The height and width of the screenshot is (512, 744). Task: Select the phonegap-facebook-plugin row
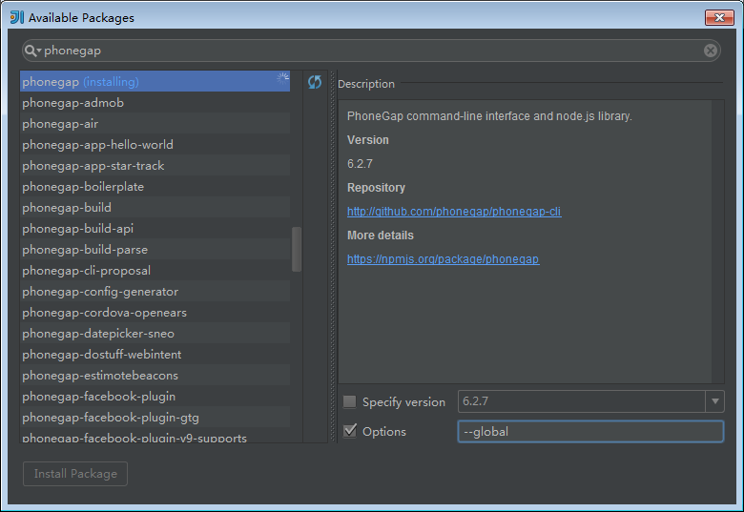(x=155, y=396)
